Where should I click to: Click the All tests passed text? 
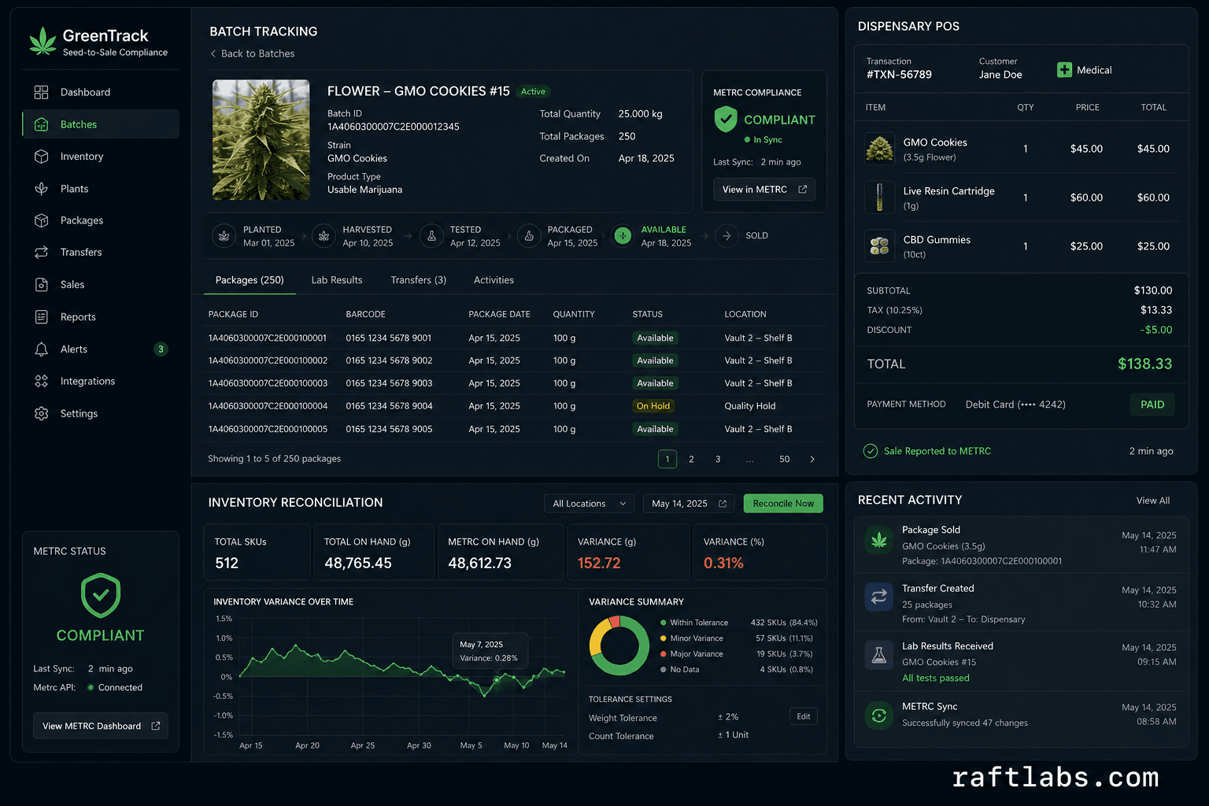pos(936,678)
